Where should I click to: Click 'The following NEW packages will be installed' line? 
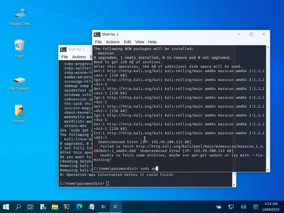pos(143,49)
